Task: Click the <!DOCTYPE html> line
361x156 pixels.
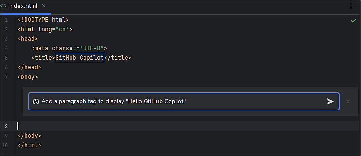Action: (x=43, y=20)
